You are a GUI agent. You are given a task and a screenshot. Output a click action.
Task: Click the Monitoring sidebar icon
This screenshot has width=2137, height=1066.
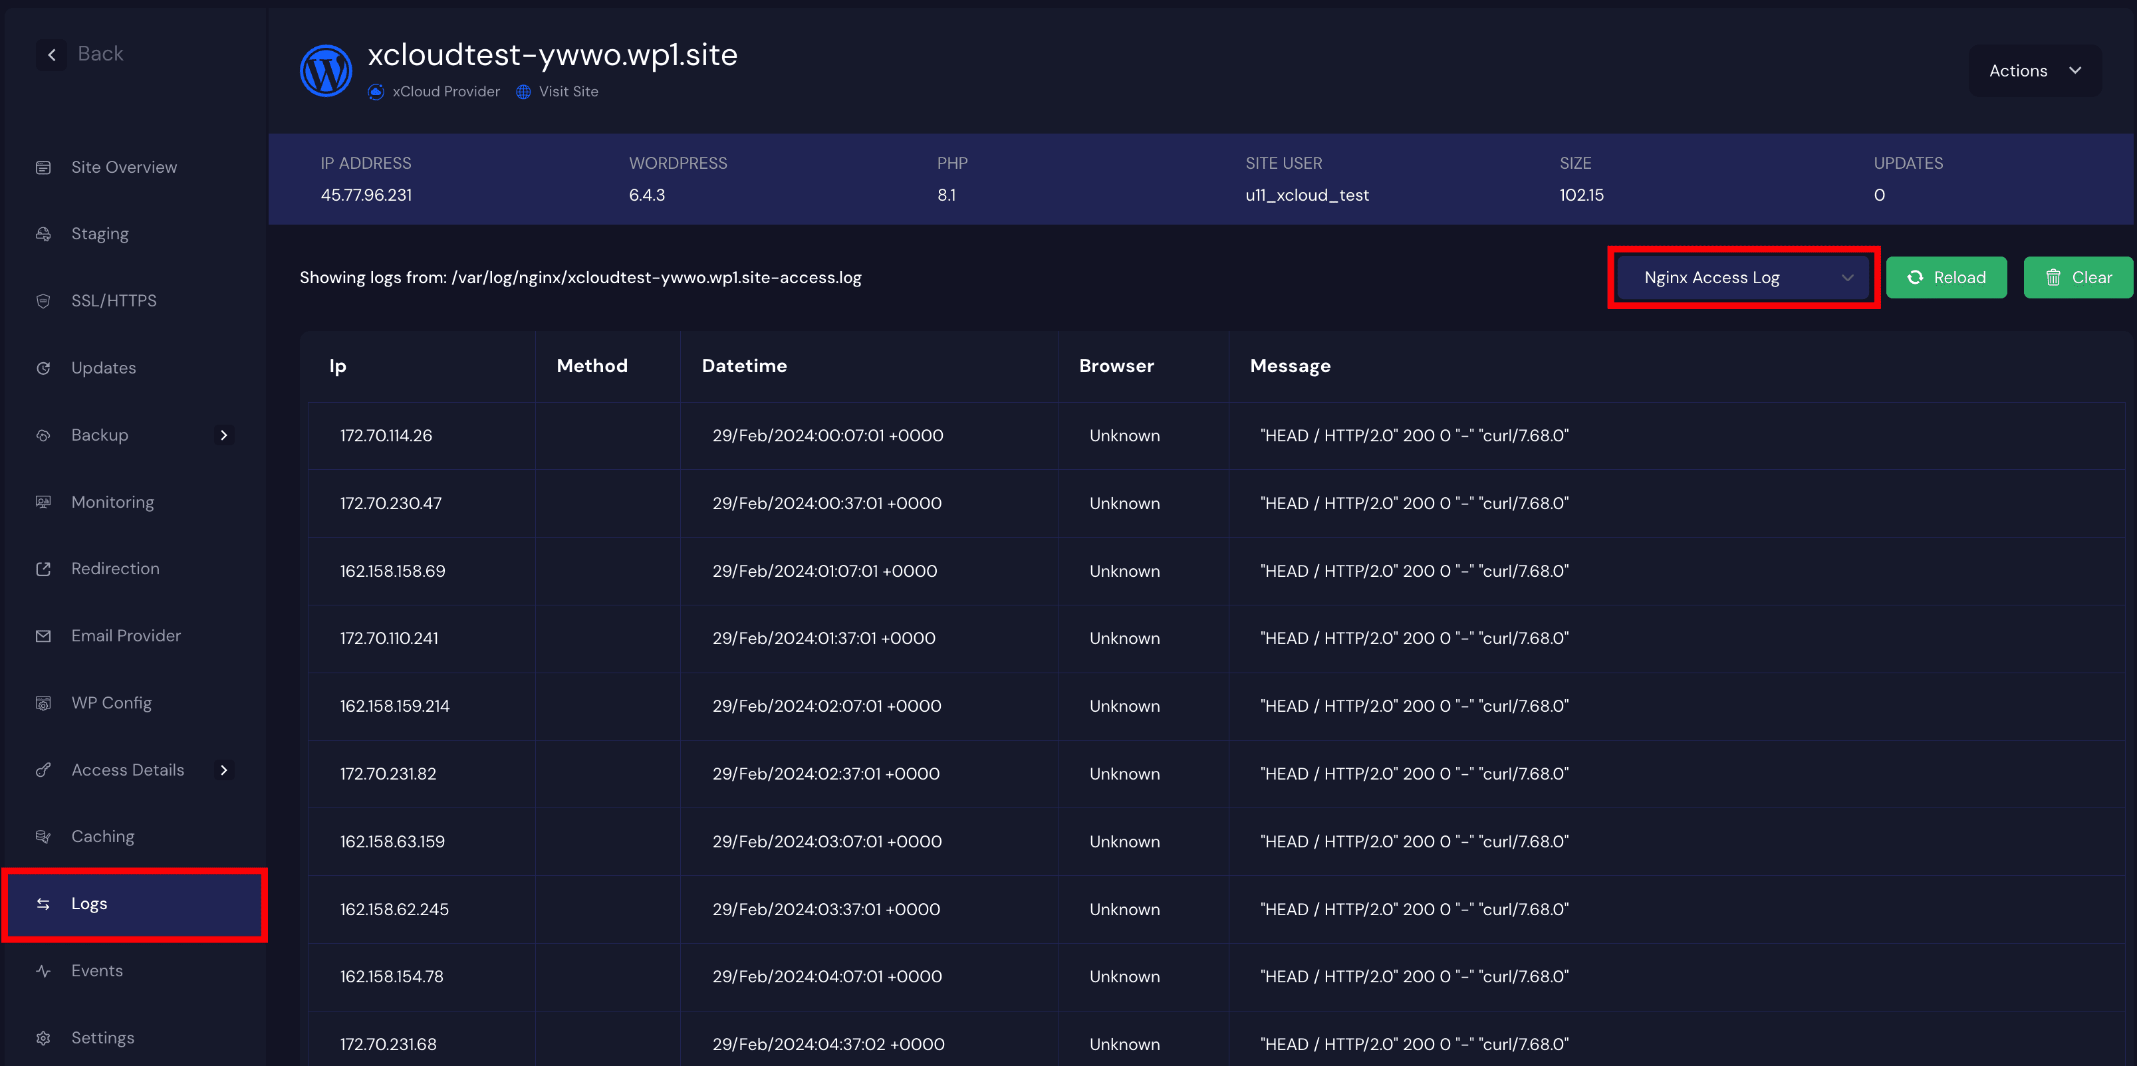coord(43,502)
